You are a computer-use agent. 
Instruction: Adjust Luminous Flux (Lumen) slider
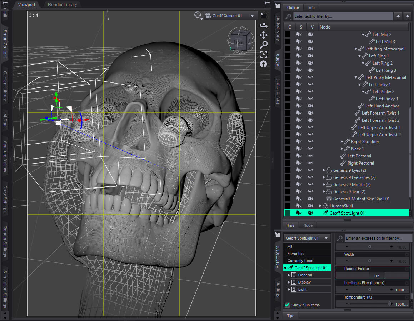click(369, 290)
